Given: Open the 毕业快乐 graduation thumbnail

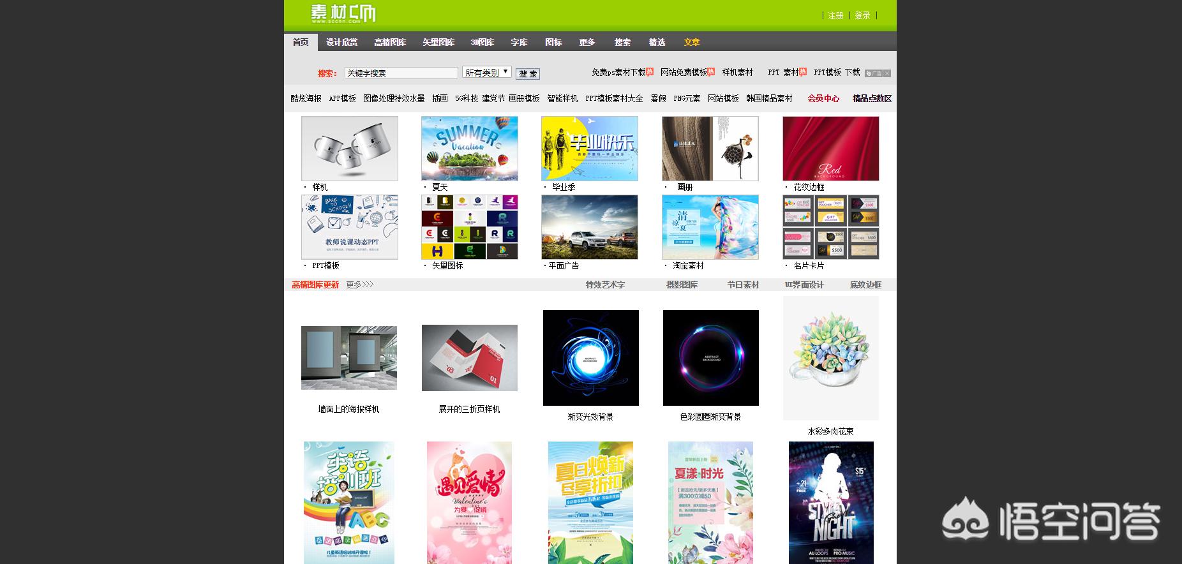Looking at the screenshot, I should (x=590, y=149).
